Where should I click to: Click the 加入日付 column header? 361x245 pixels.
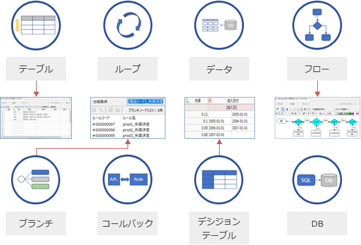pyautogui.click(x=233, y=101)
